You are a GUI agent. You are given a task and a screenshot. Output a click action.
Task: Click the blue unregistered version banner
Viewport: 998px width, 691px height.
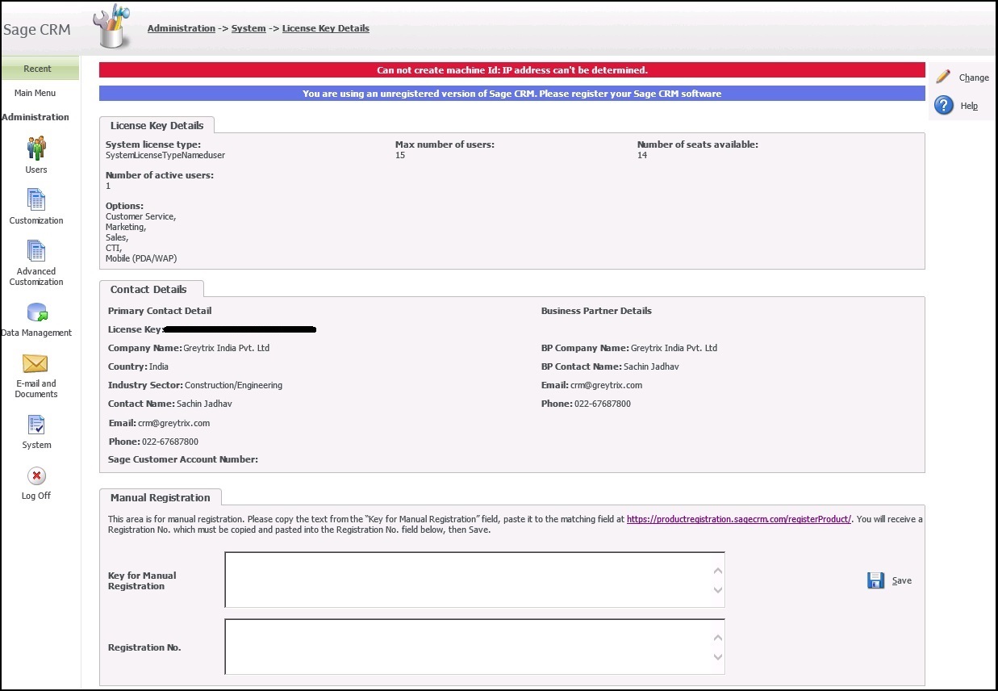(512, 94)
